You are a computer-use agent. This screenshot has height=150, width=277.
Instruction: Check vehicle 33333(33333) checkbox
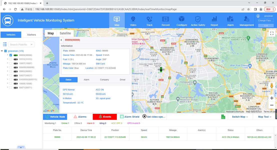tap(10, 59)
